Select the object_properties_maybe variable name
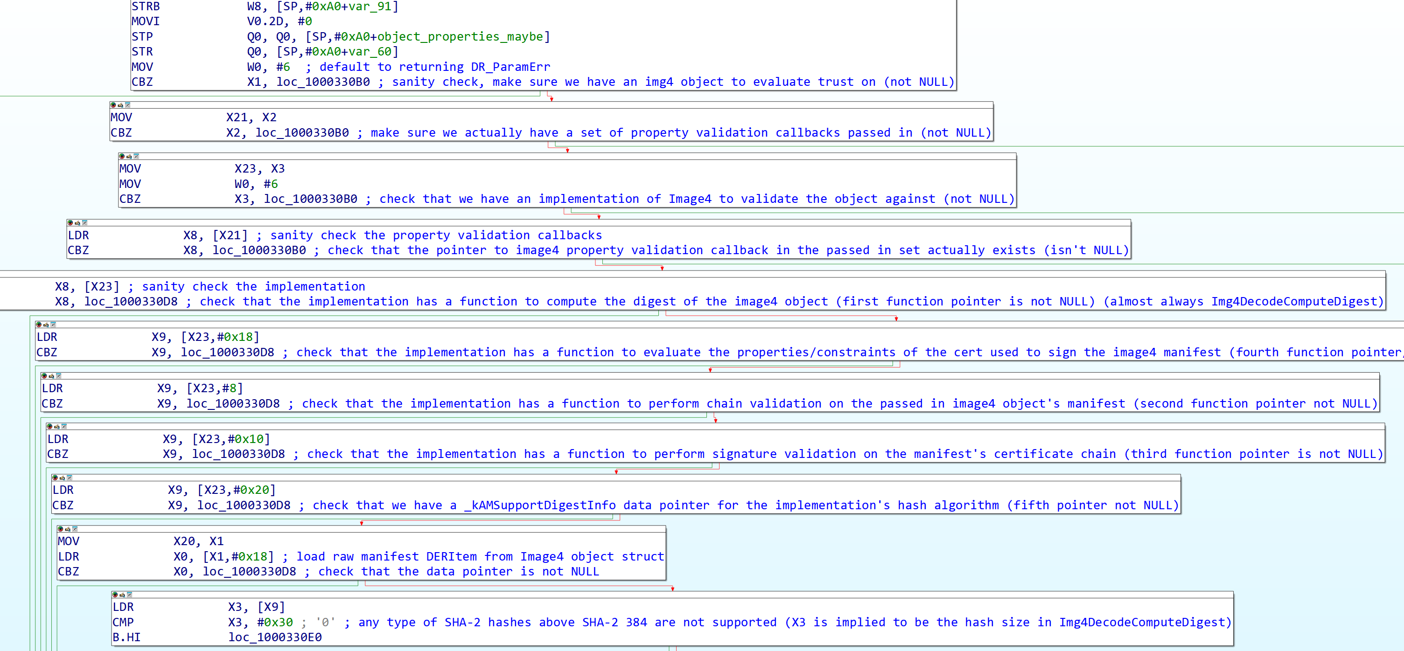This screenshot has width=1404, height=651. tap(460, 36)
